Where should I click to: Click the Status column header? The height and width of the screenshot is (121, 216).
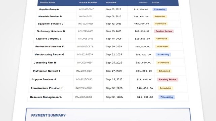[x=156, y=2]
